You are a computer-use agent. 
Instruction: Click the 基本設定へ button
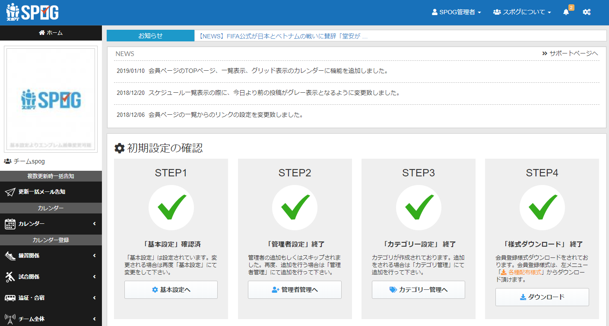pyautogui.click(x=171, y=290)
